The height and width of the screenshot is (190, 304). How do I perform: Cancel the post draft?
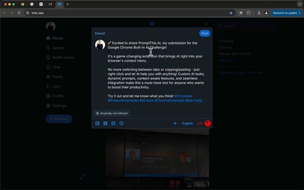pyautogui.click(x=100, y=33)
